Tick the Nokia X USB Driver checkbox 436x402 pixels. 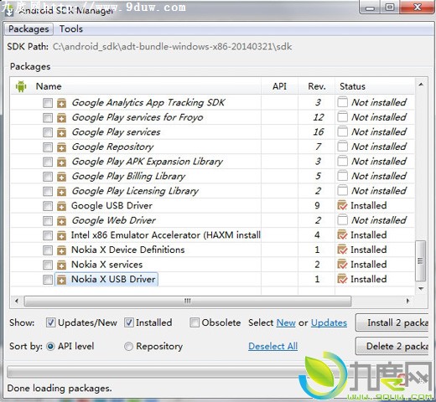pos(48,280)
